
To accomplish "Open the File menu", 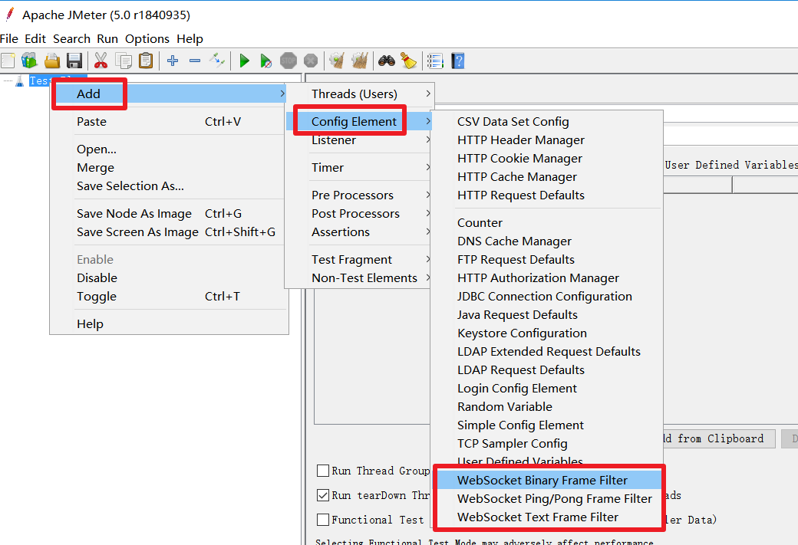I will (9, 38).
